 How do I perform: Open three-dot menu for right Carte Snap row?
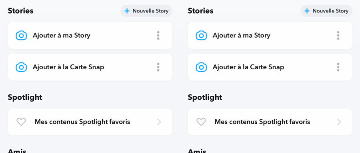(x=338, y=67)
